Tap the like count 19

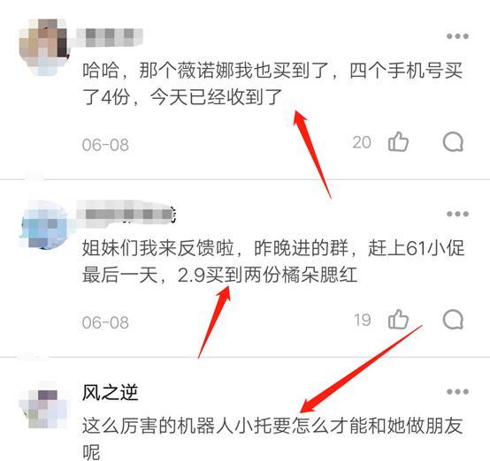click(x=363, y=320)
